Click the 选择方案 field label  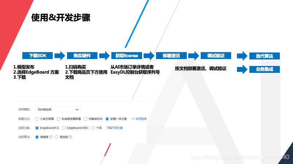click(x=24, y=128)
